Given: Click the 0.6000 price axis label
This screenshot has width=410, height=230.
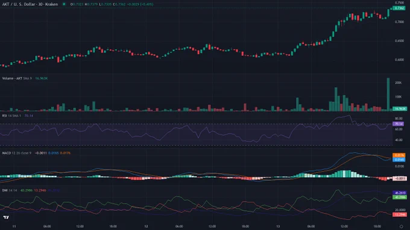Looking at the screenshot, I should [399, 59].
